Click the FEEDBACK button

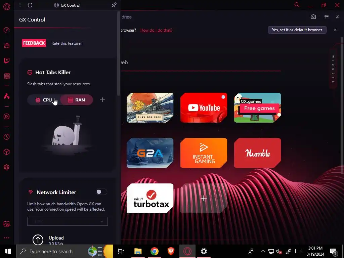pos(34,43)
